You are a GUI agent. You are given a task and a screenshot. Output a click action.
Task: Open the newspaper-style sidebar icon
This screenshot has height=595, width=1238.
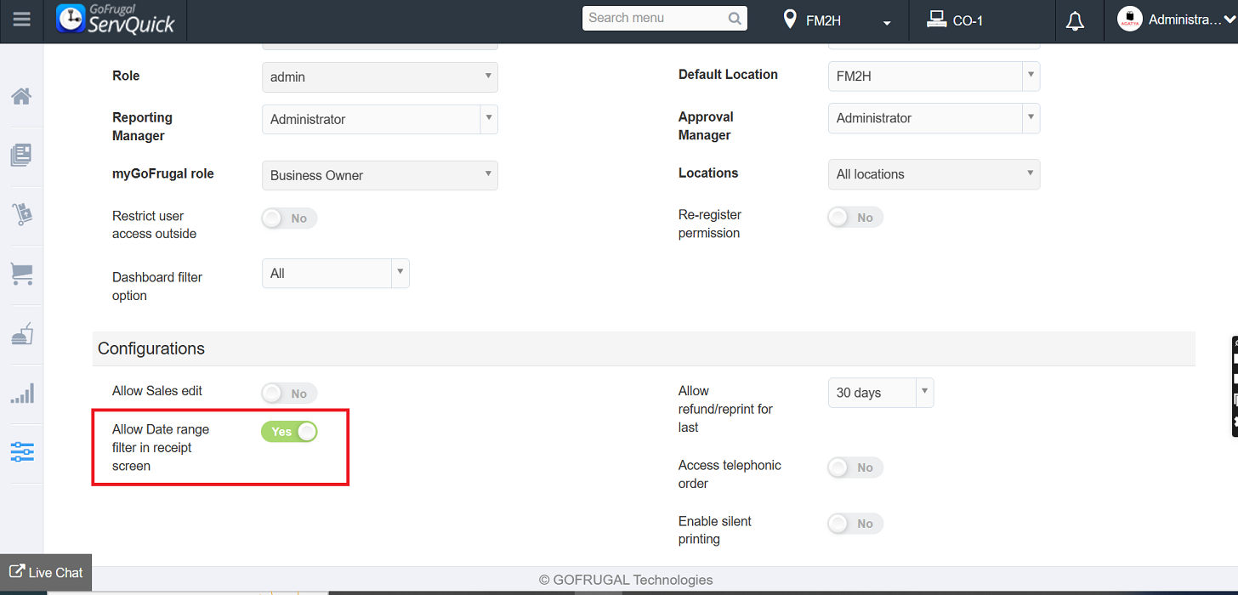tap(22, 155)
